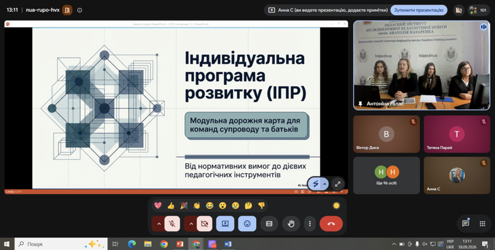The width and height of the screenshot is (495, 250).
Task: Select the yellow emoji skin tone swatch
Action: pos(336,205)
